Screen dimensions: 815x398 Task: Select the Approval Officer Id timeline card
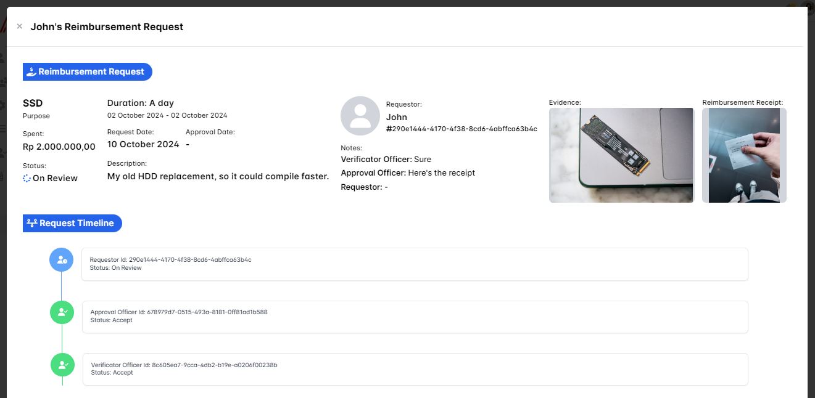(415, 317)
